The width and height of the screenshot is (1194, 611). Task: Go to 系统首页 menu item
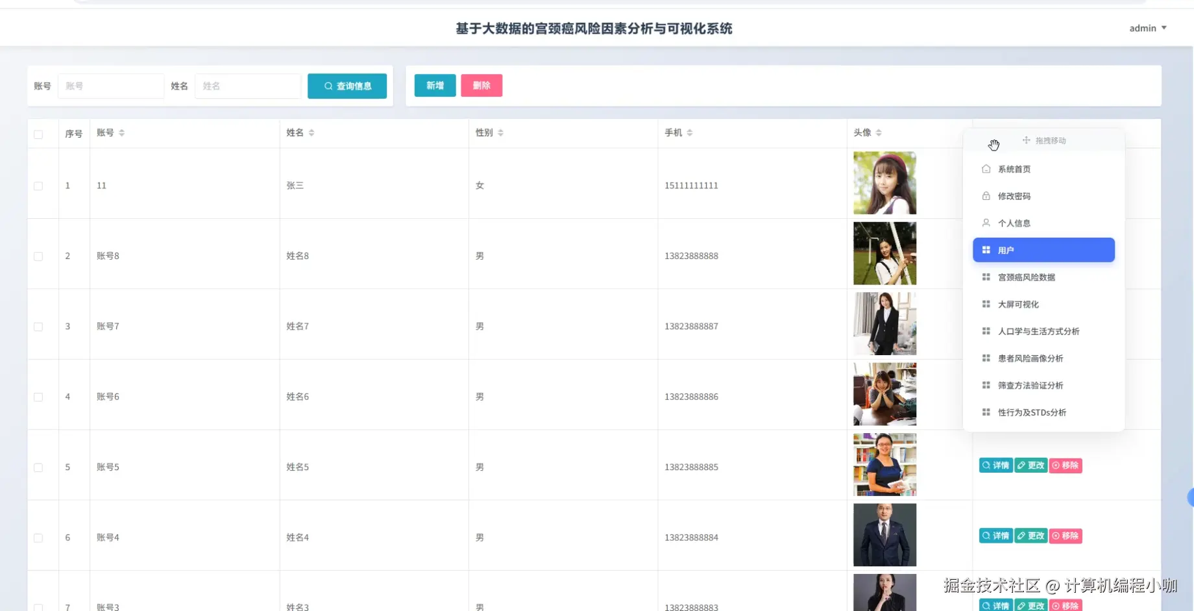point(1043,169)
